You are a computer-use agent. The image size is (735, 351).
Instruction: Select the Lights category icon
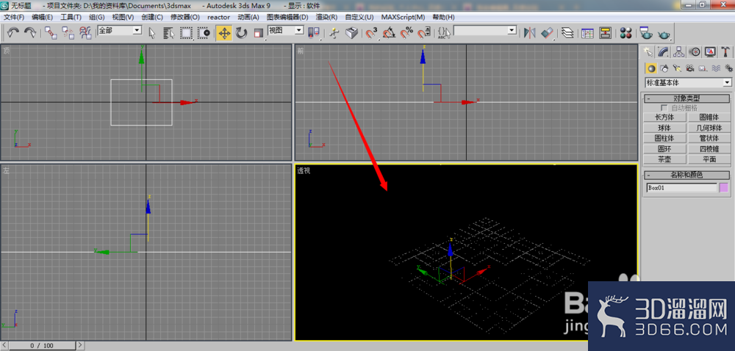point(677,68)
